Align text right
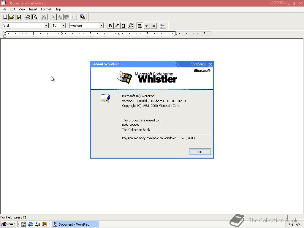Viewport: 304px width, 228px height. click(x=153, y=26)
